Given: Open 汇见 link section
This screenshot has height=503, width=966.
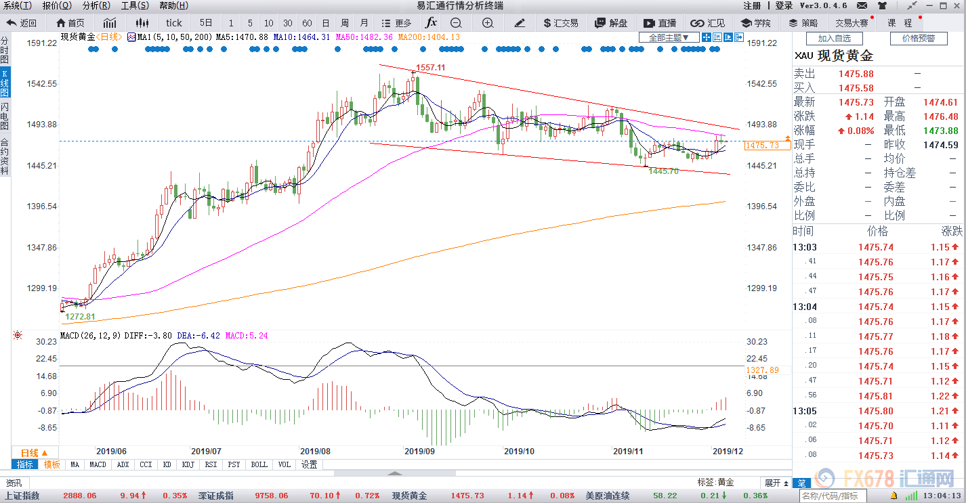Looking at the screenshot, I should [x=708, y=23].
